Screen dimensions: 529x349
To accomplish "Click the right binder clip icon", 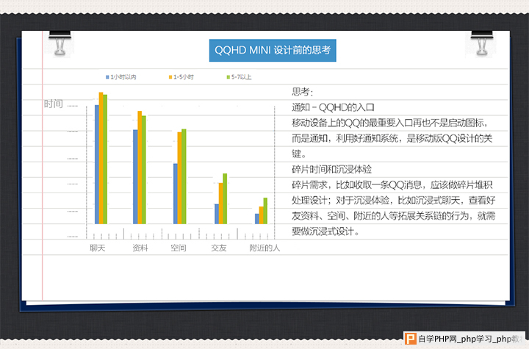I will [x=480, y=42].
